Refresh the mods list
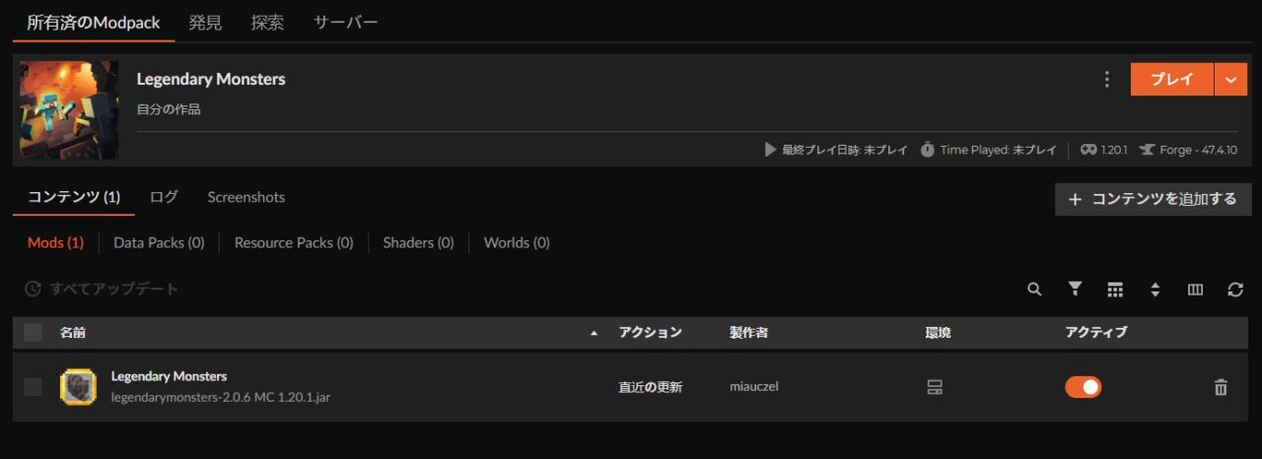This screenshot has width=1262, height=459. tap(1235, 290)
